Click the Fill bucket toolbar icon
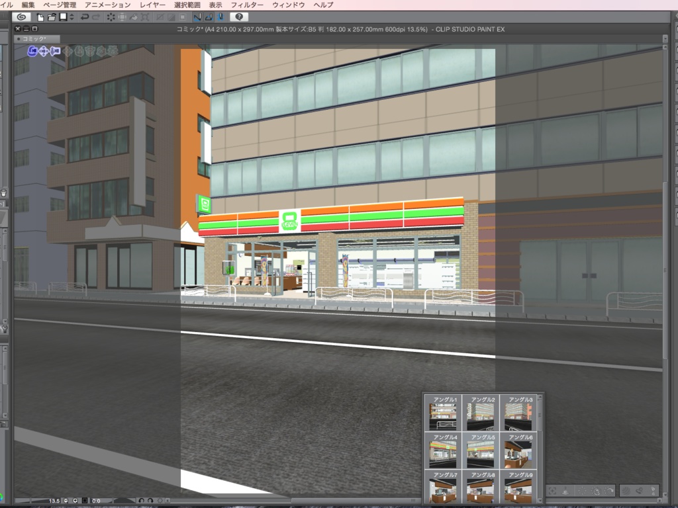Screen dimensions: 678x508 coord(134,17)
